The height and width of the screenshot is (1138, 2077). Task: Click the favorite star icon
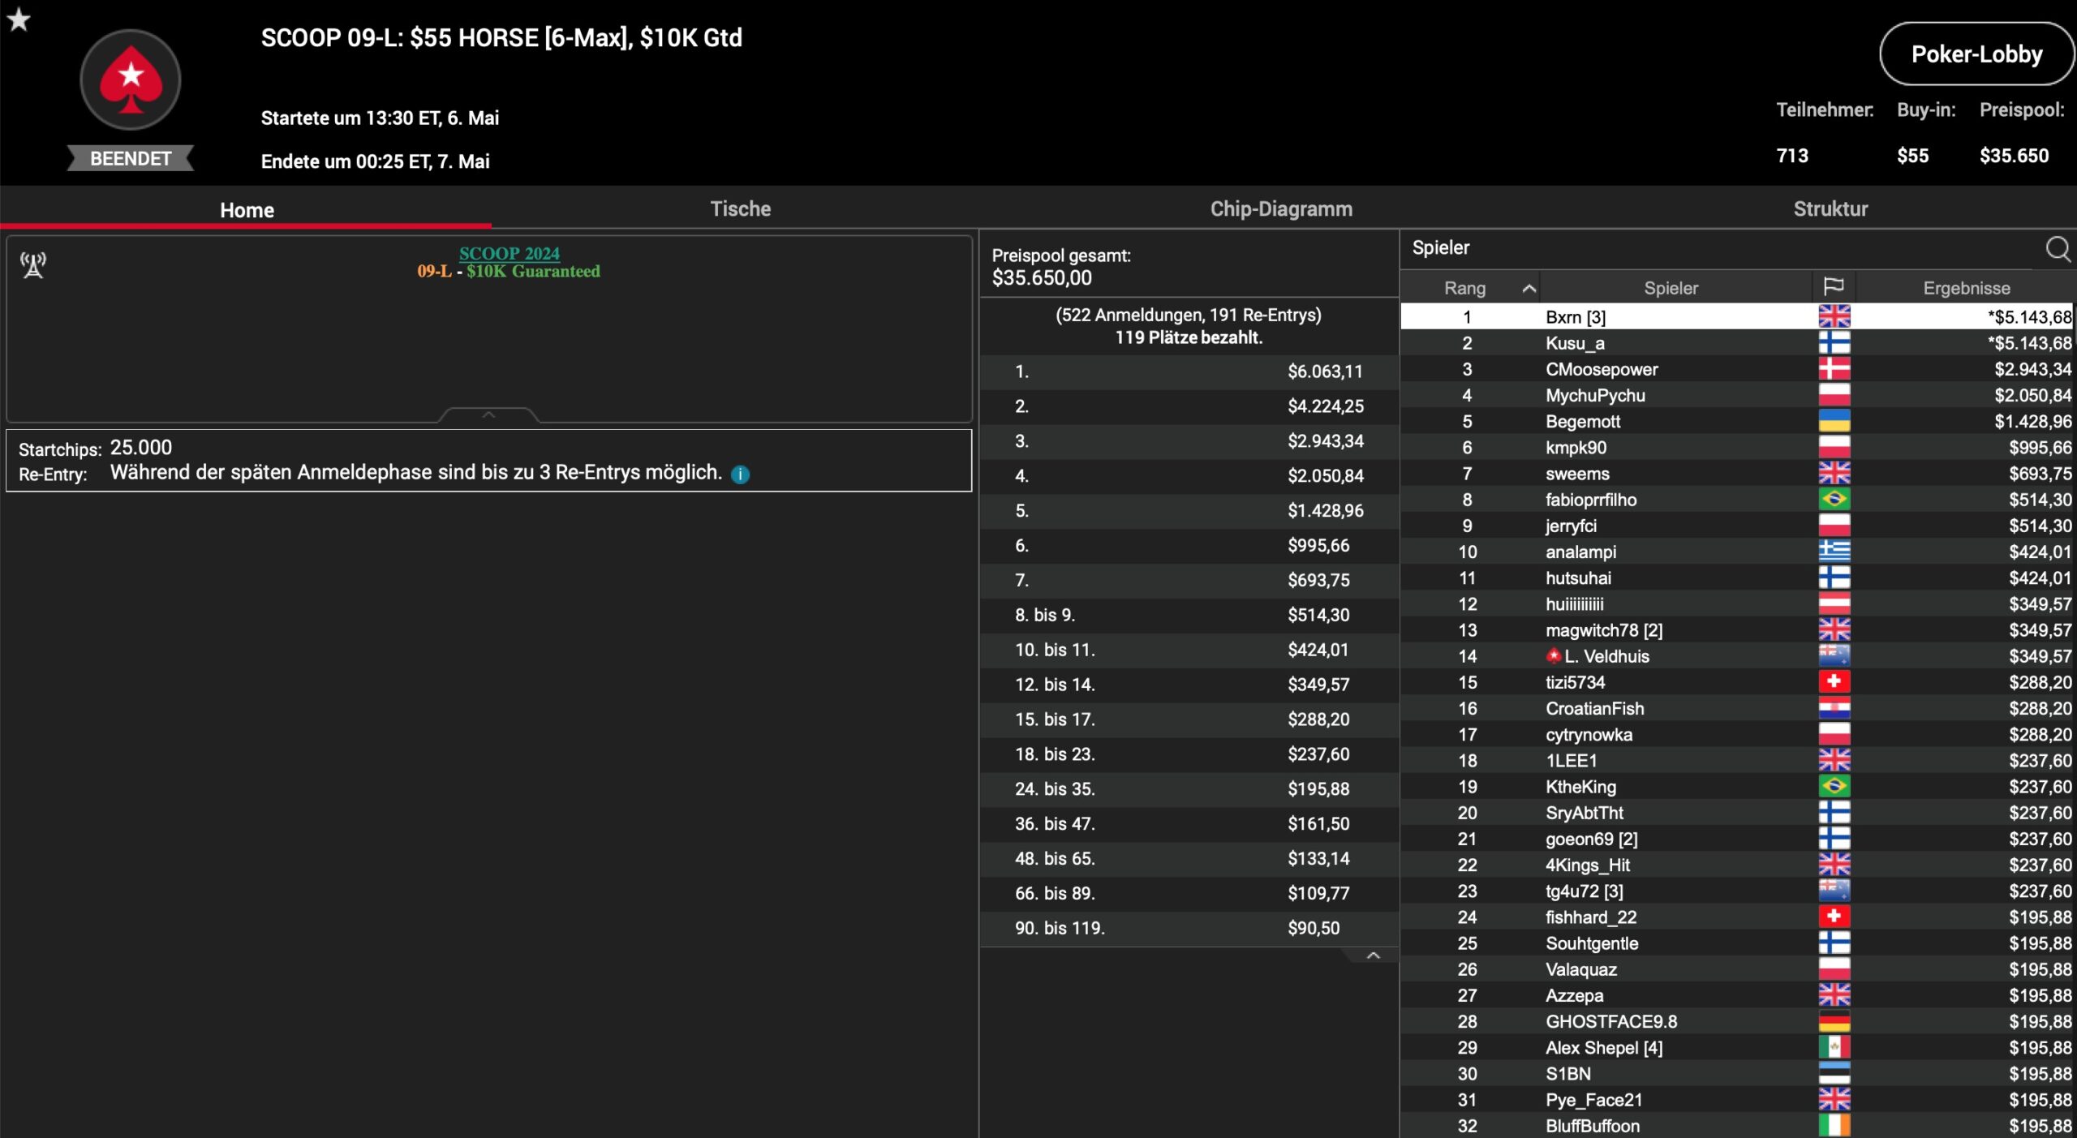pos(19,19)
